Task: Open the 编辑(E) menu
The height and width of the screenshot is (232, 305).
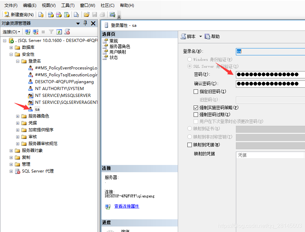Action: pos(30,5)
